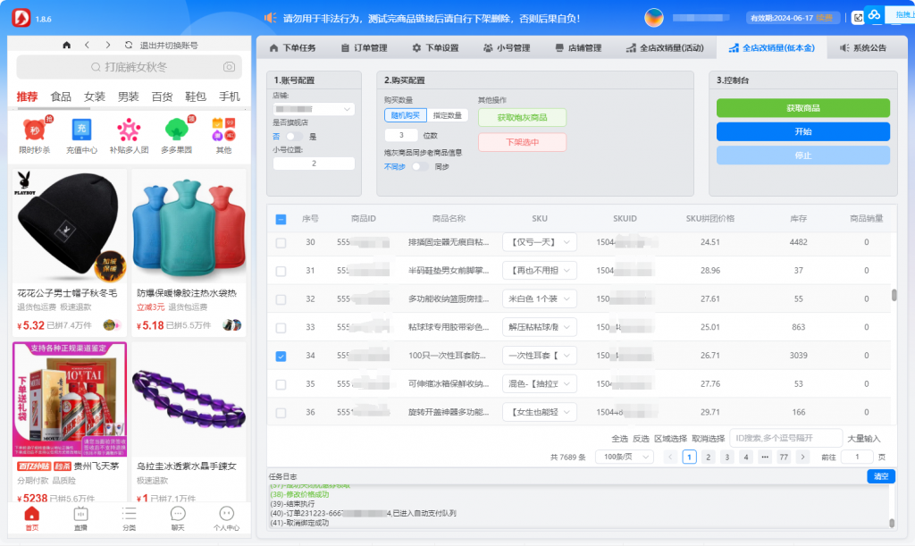This screenshot has width=915, height=546.
Task: Switch to 店铺管理 tab
Action: (578, 48)
